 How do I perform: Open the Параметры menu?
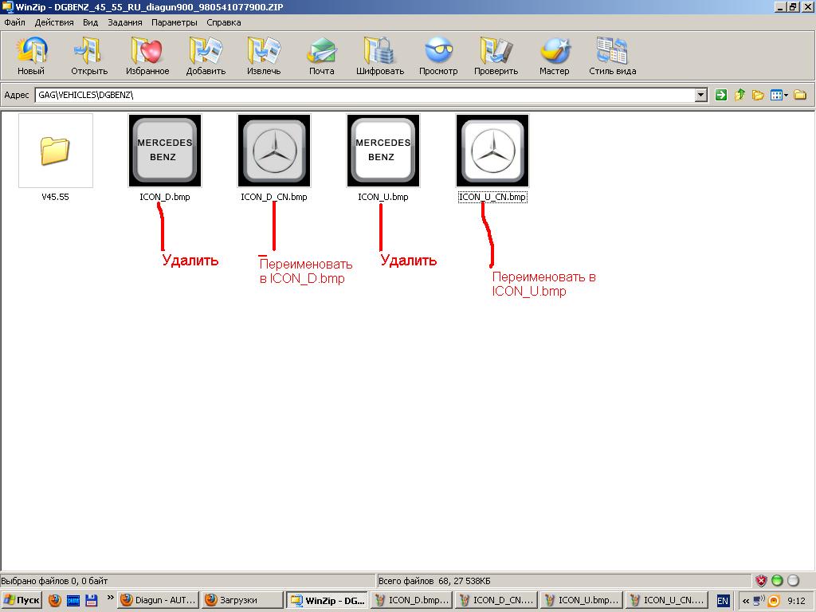tap(175, 22)
